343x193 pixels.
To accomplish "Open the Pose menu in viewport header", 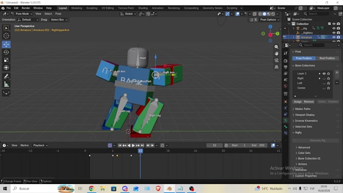I will coord(58,14).
